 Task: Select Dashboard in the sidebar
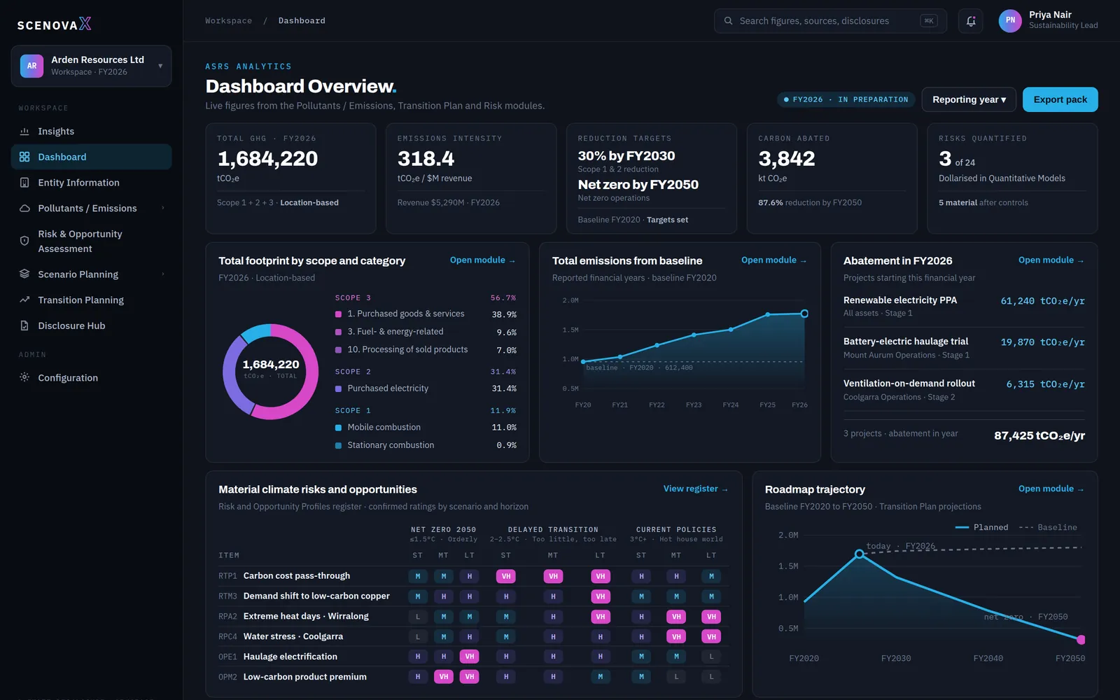[x=91, y=157]
